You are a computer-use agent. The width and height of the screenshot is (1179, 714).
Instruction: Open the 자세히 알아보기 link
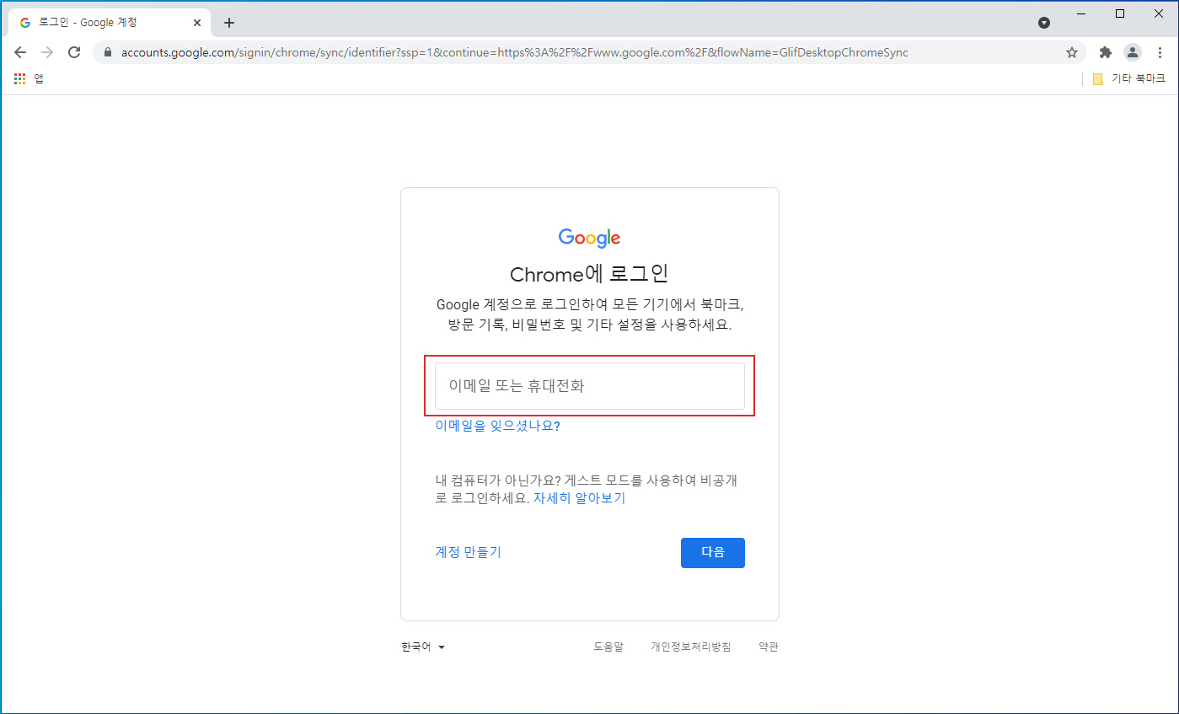[x=579, y=497]
